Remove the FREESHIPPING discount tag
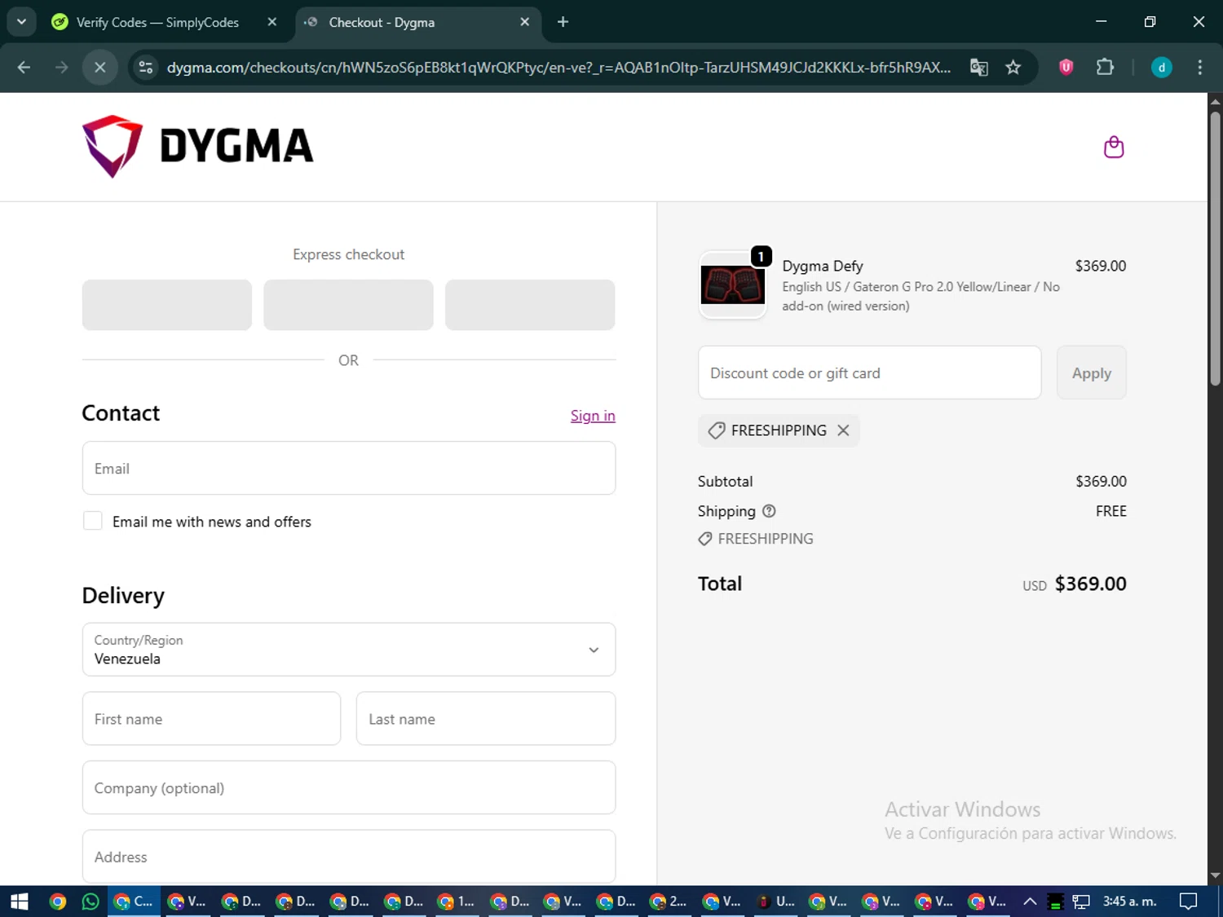Viewport: 1223px width, 917px height. click(x=843, y=430)
